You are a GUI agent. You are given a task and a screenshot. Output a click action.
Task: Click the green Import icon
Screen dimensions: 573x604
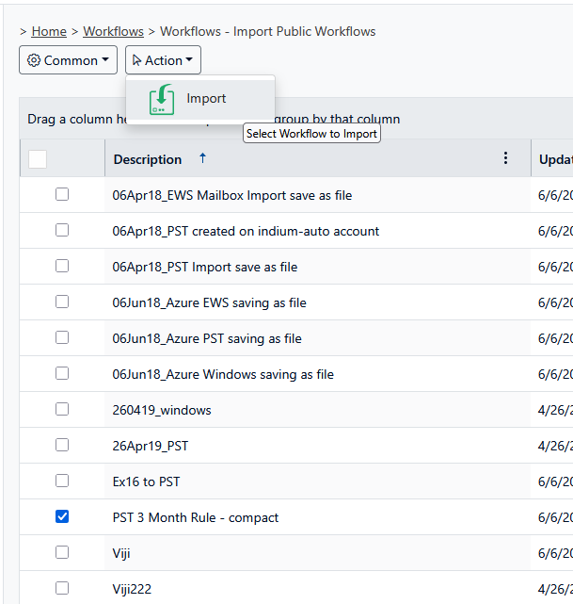tap(162, 99)
